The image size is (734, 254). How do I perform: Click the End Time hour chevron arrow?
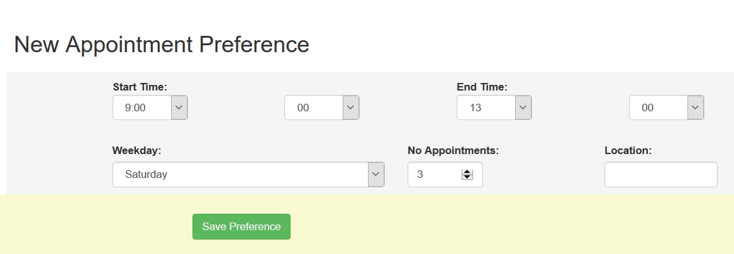click(523, 108)
